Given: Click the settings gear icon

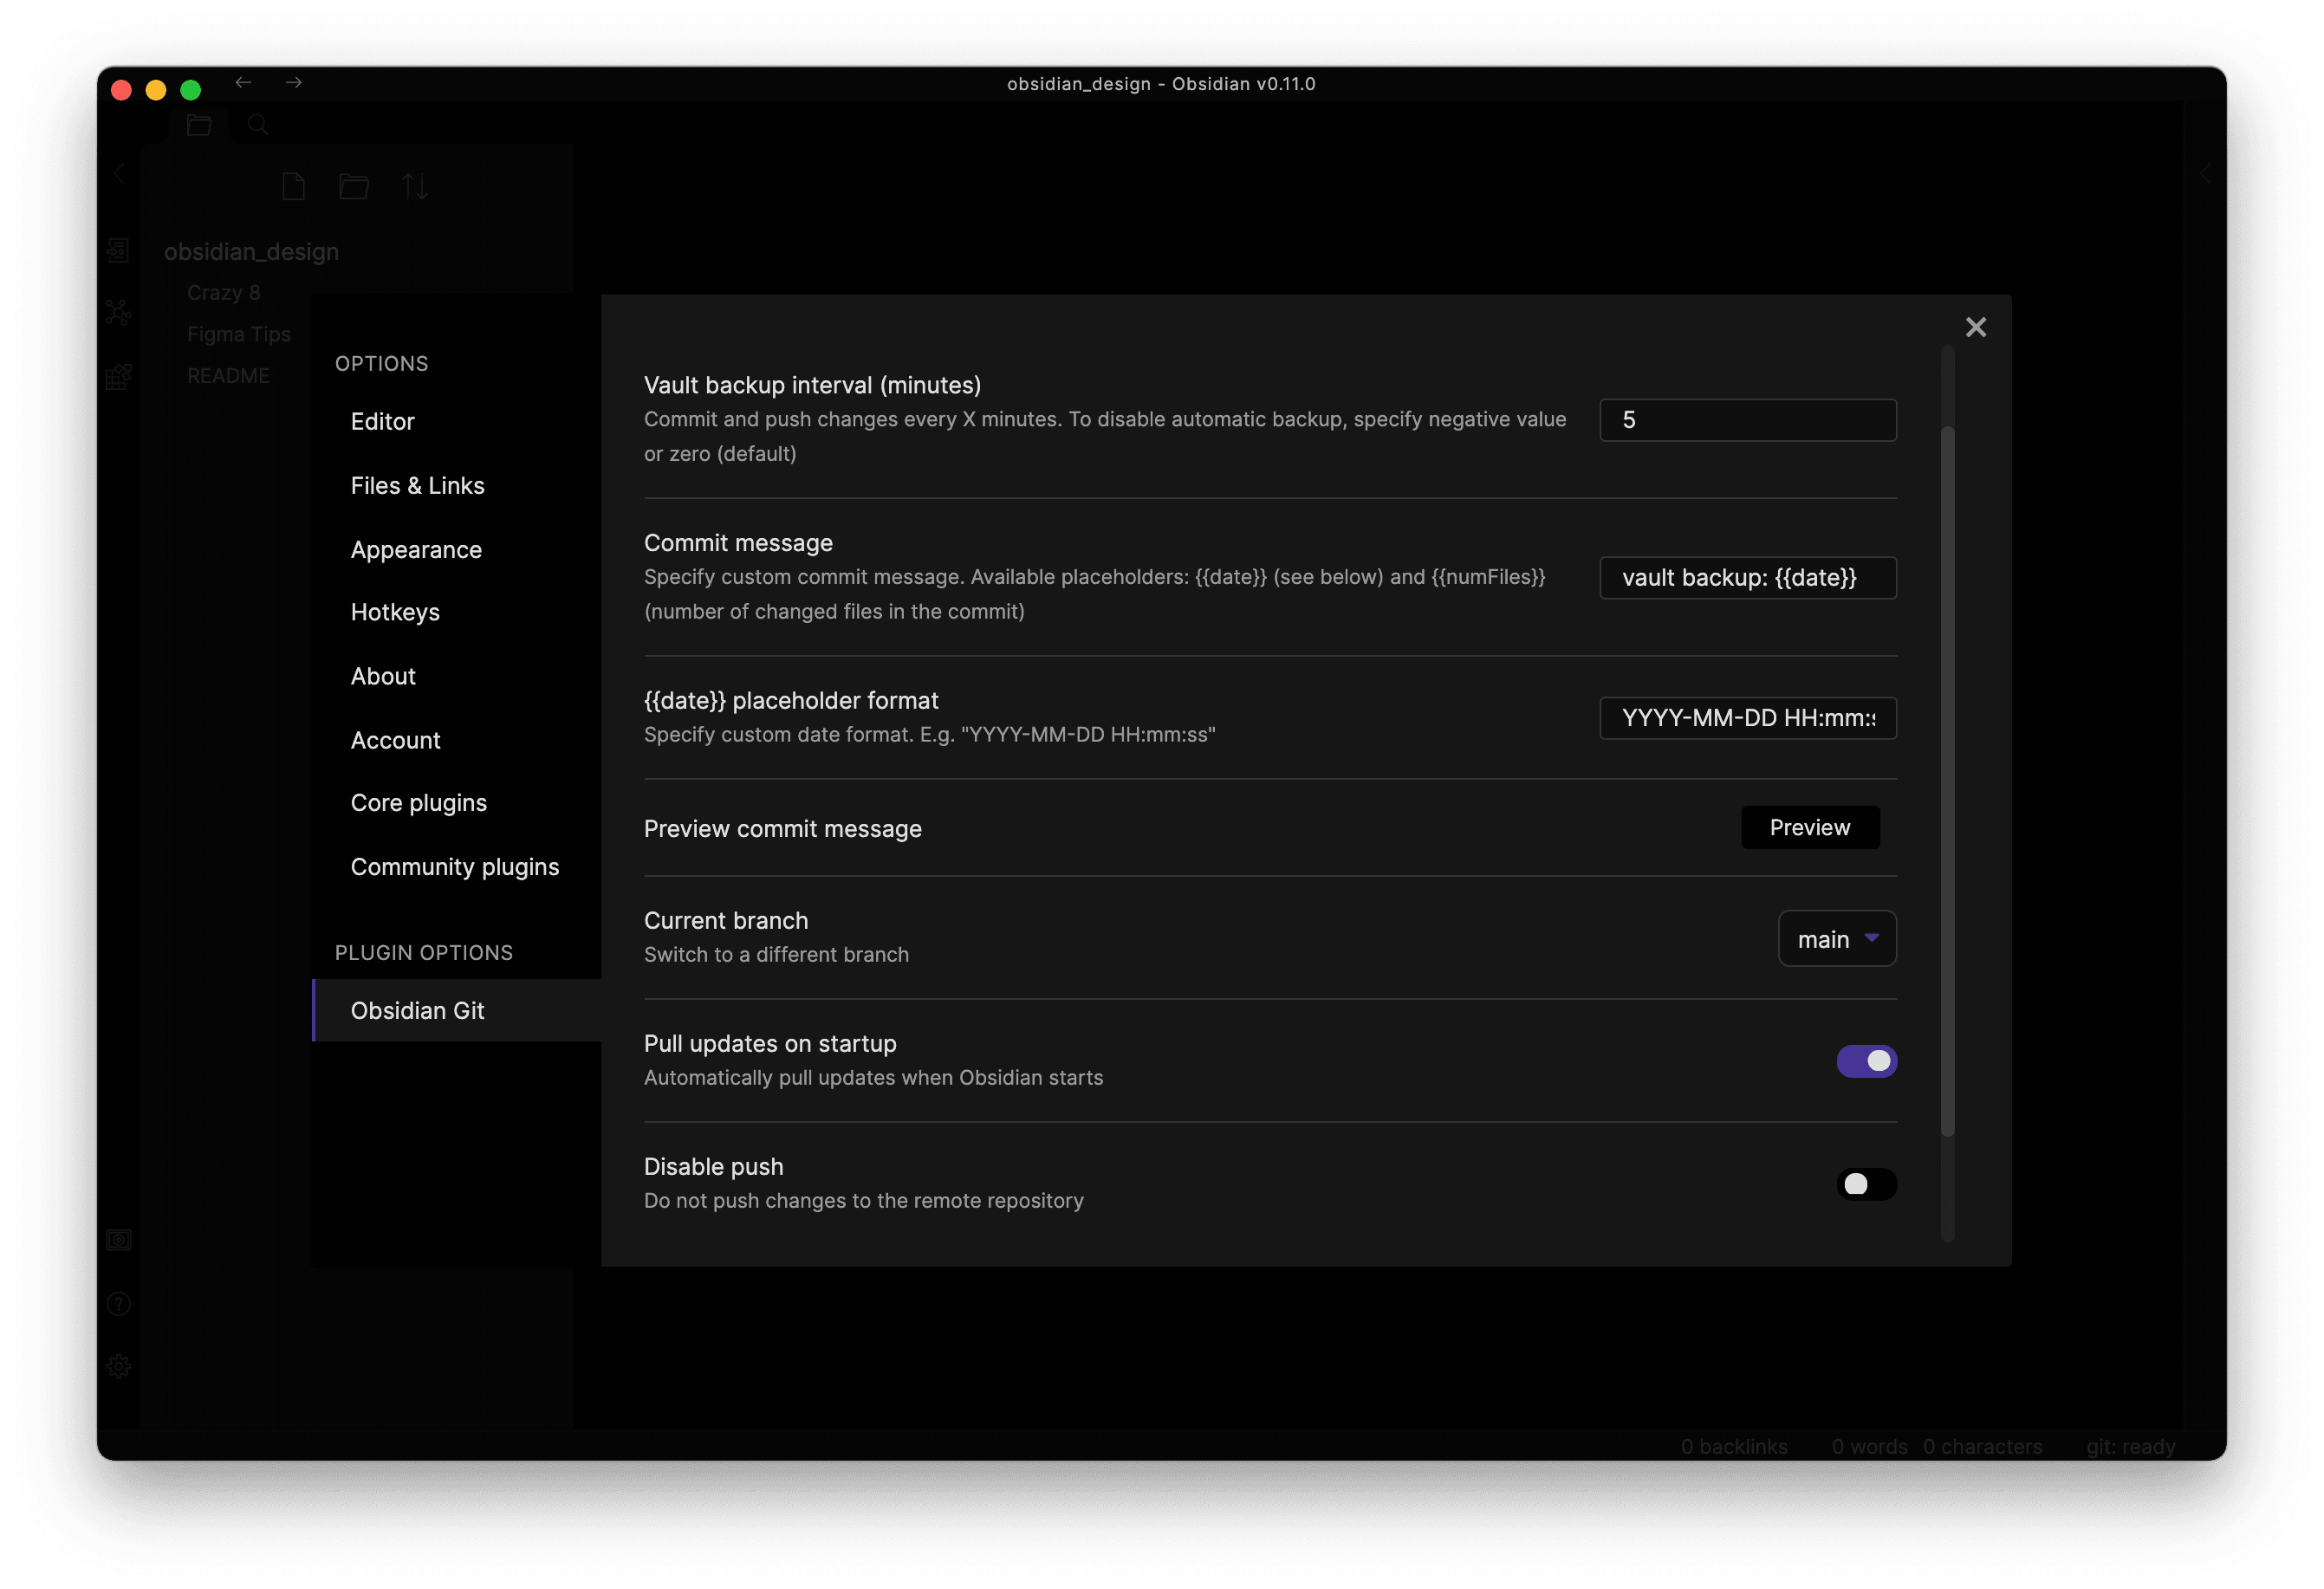Looking at the screenshot, I should (x=119, y=1366).
